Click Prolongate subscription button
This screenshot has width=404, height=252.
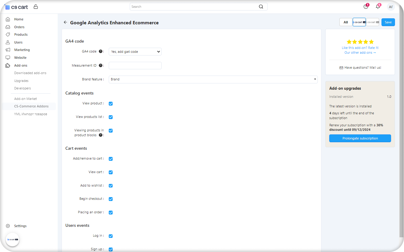pos(360,138)
